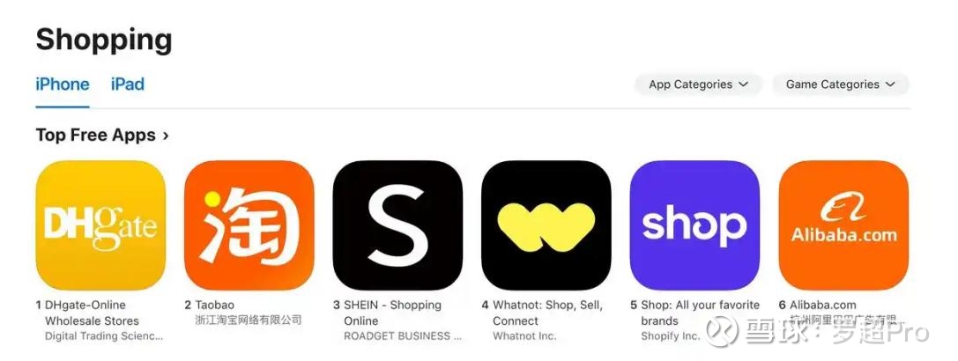This screenshot has width=958, height=361.
Task: Switch to the iPhone tab
Action: (x=63, y=85)
